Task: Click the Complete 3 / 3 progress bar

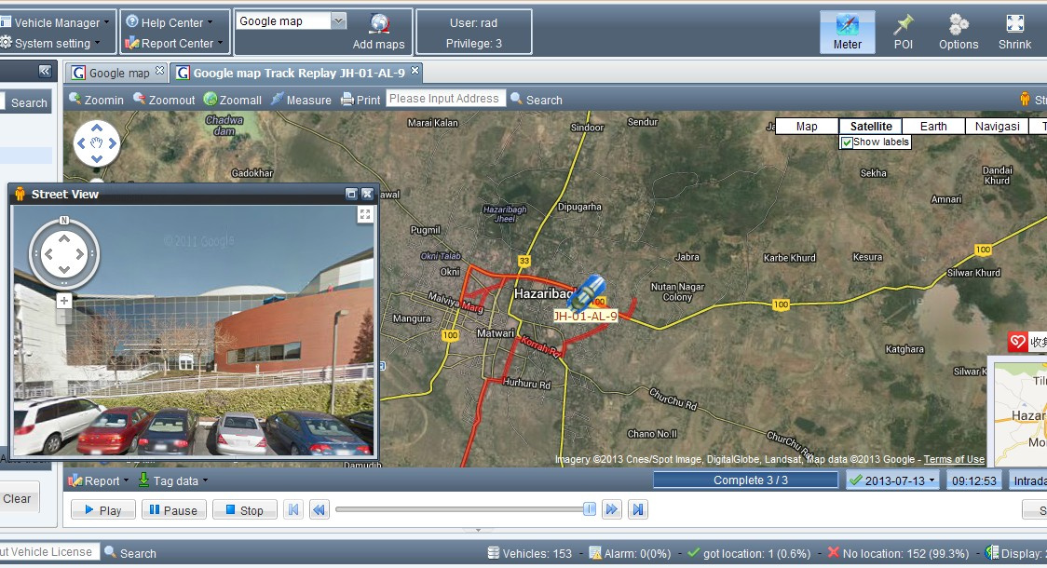Action: click(745, 480)
